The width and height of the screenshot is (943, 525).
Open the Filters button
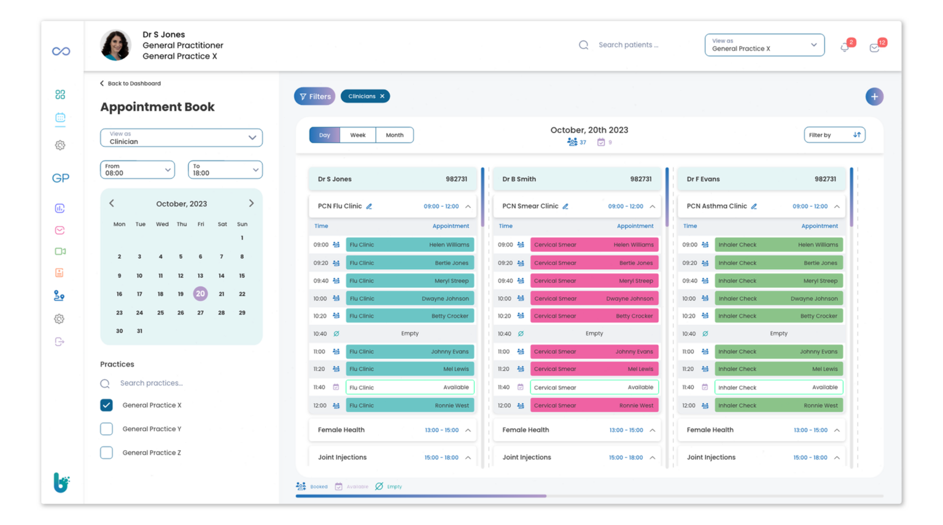pos(314,96)
